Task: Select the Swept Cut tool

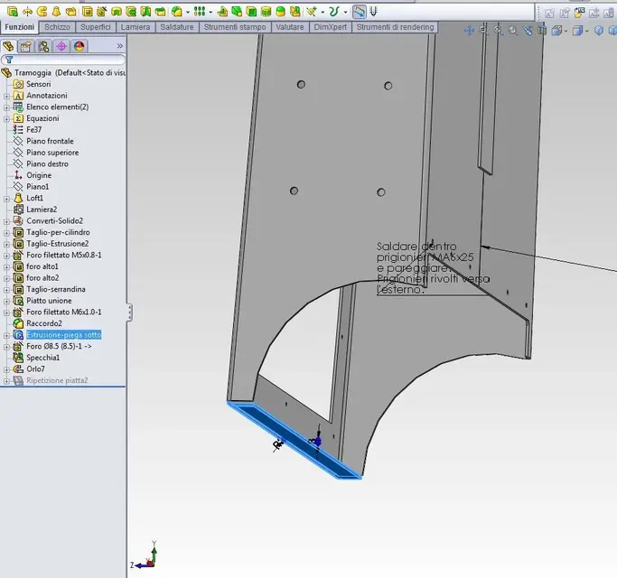Action: (x=131, y=12)
